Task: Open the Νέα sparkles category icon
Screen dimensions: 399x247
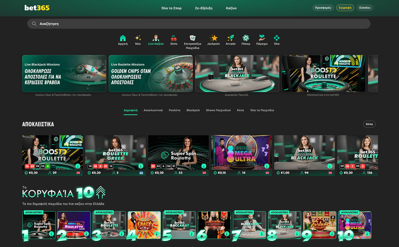Action: [x=138, y=38]
